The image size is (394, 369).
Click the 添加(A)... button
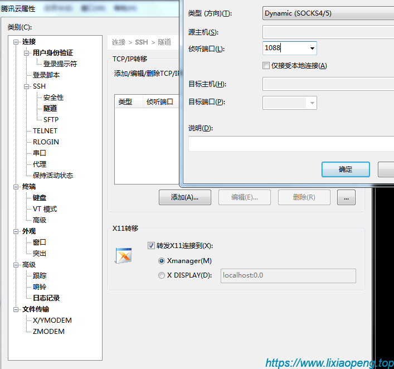click(x=186, y=197)
